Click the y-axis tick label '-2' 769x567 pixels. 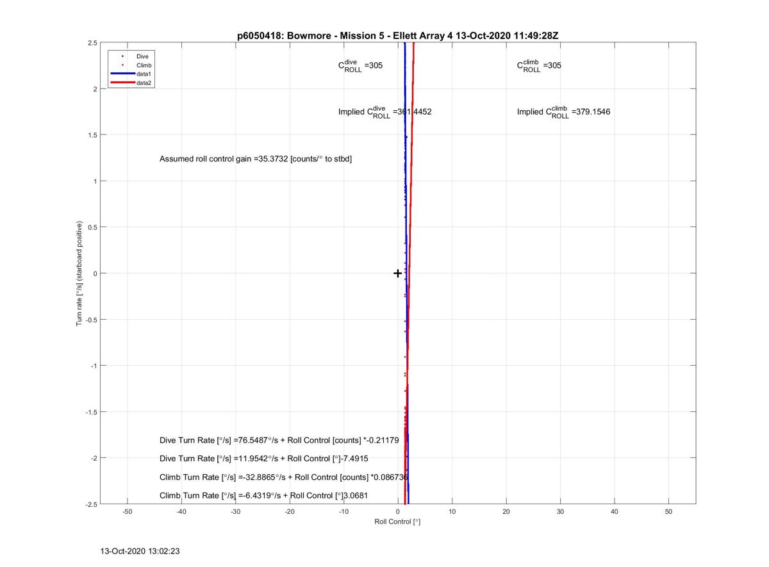click(94, 458)
